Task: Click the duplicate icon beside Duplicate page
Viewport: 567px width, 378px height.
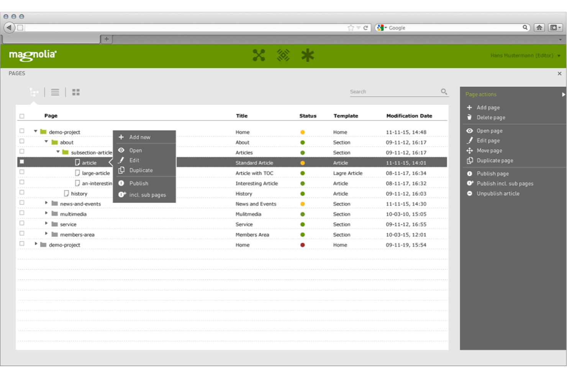Action: pyautogui.click(x=469, y=160)
